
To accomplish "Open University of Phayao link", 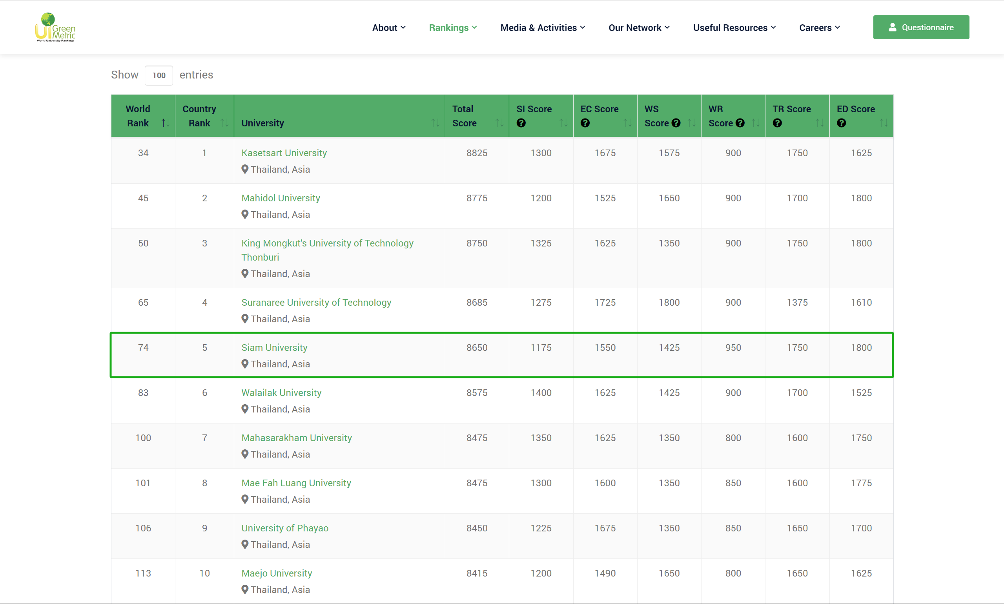I will pos(285,528).
